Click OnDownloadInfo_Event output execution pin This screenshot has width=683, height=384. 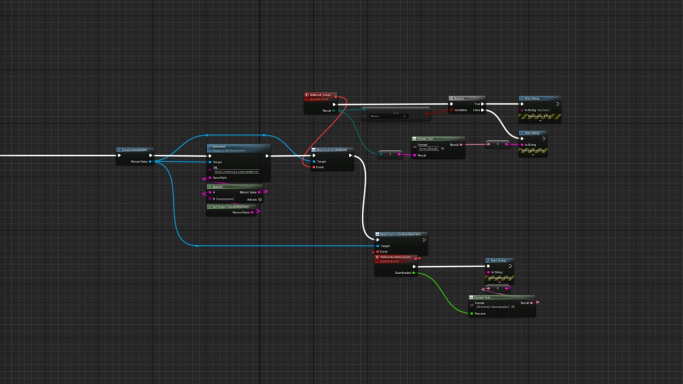tap(414, 267)
